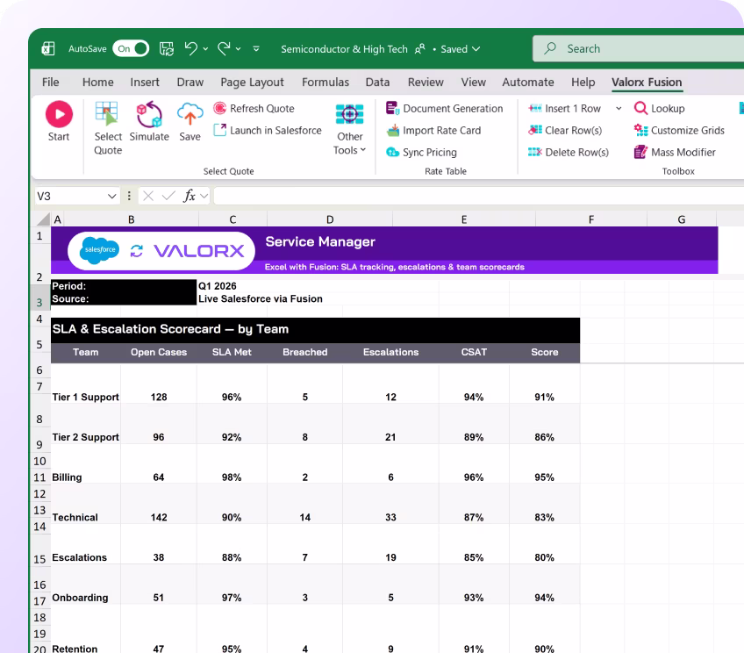744x653 pixels.
Task: Click Delete Row(s)
Action: [568, 152]
